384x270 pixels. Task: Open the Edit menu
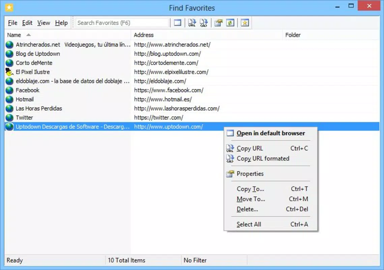pyautogui.click(x=27, y=23)
